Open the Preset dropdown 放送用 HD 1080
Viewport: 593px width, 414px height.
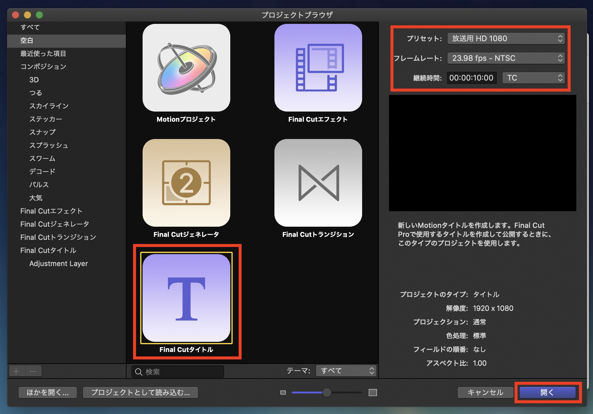(x=506, y=38)
